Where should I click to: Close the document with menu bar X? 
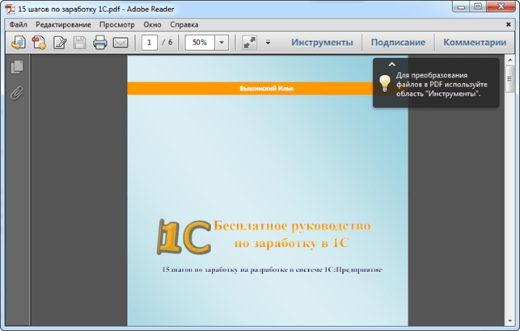[508, 24]
